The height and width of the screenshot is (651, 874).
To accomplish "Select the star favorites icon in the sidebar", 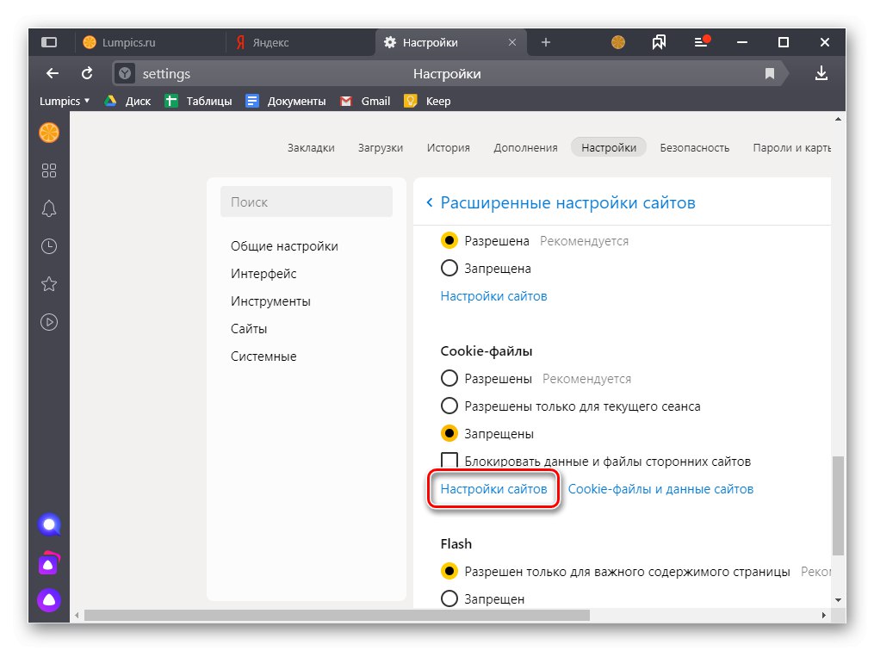I will 48,284.
